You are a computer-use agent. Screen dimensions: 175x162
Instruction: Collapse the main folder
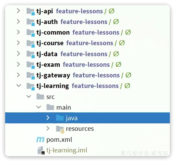tap(39, 107)
